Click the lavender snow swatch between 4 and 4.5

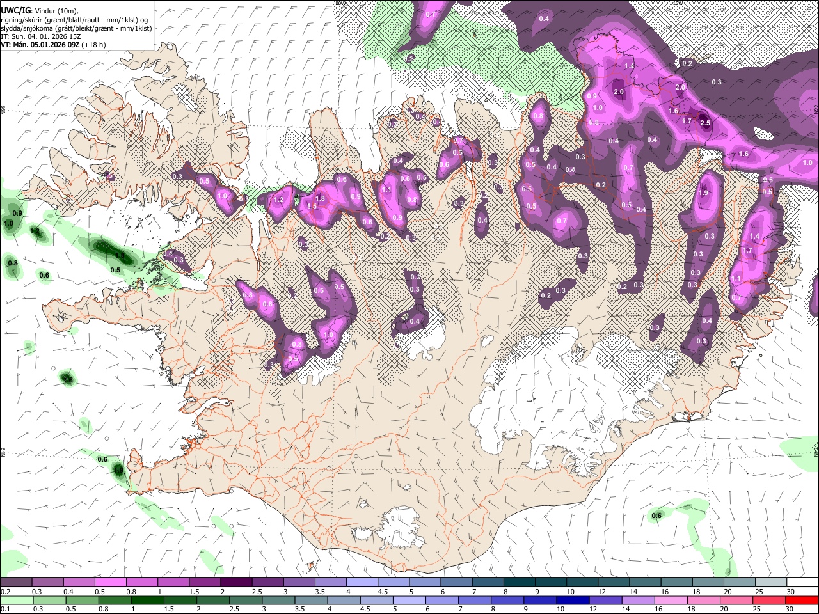tap(362, 583)
